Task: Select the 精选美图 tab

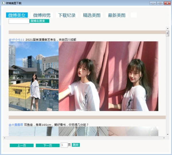Action: (92, 15)
